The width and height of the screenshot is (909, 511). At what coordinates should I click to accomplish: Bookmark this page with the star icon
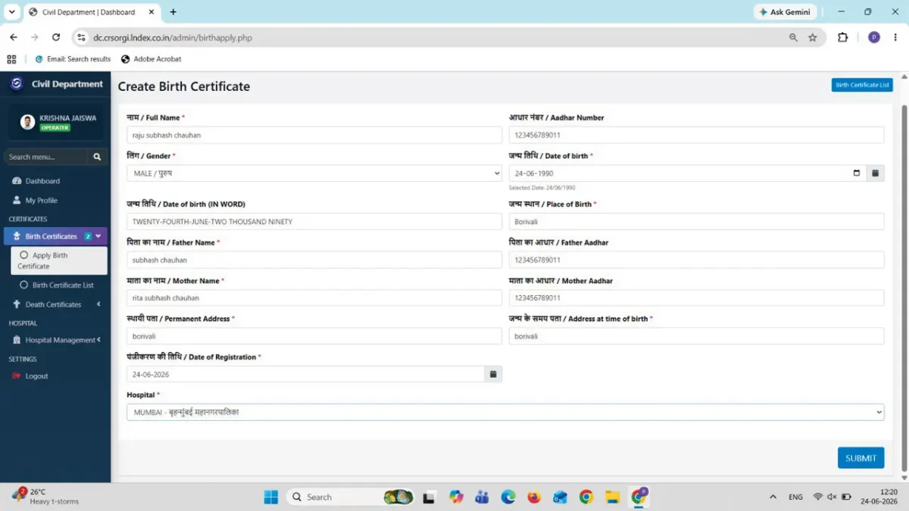(813, 37)
